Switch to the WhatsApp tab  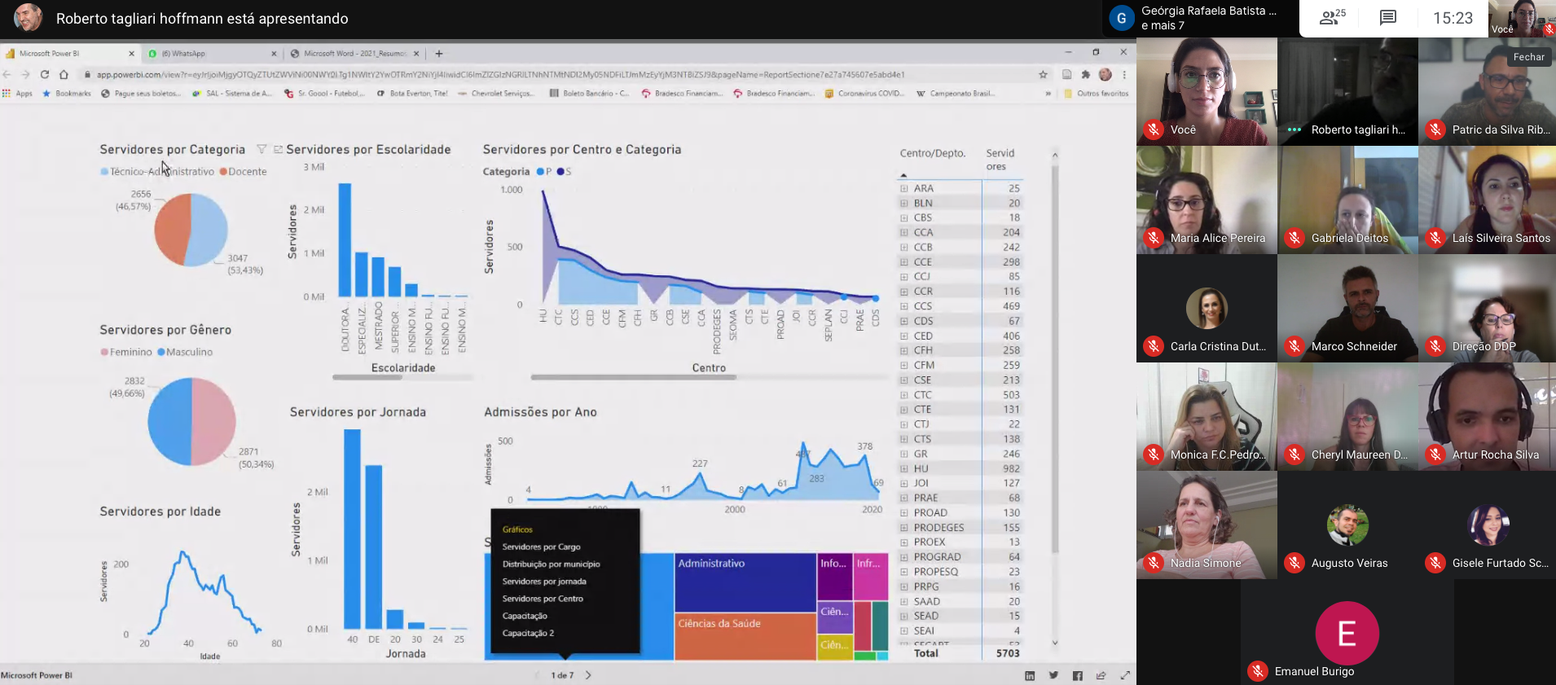pos(212,54)
